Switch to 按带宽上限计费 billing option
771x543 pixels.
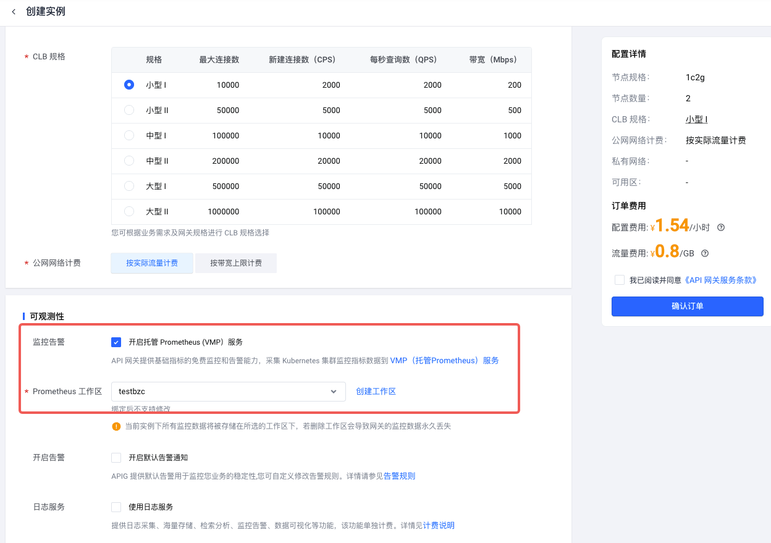click(x=236, y=263)
